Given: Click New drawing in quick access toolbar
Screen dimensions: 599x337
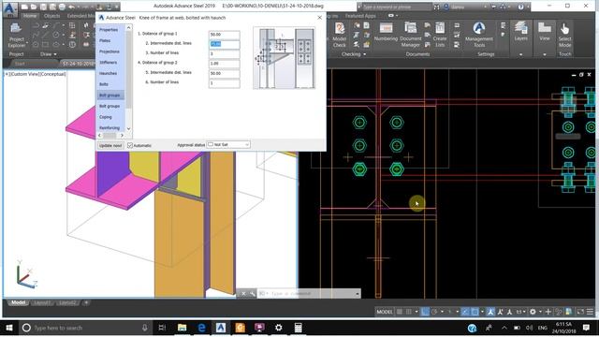Looking at the screenshot, I should [x=25, y=7].
